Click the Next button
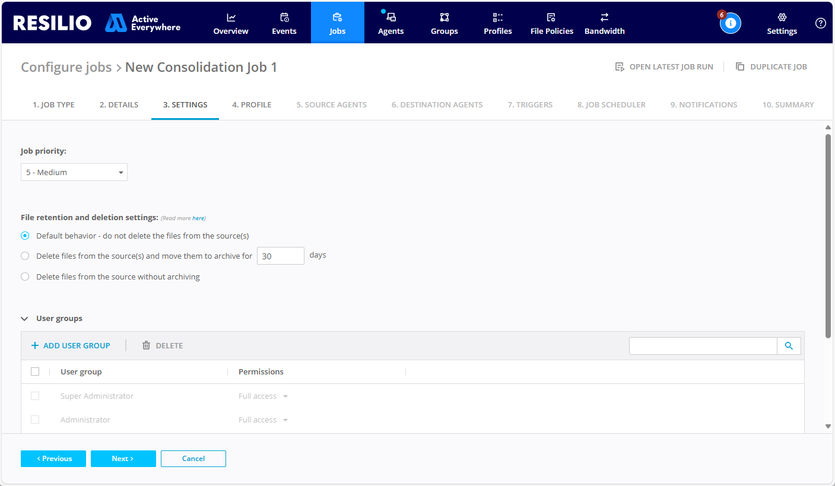The height and width of the screenshot is (486, 835). pyautogui.click(x=123, y=458)
